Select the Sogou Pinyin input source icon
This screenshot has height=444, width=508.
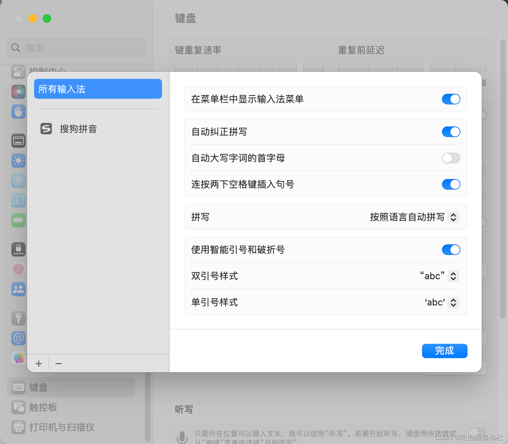point(46,129)
